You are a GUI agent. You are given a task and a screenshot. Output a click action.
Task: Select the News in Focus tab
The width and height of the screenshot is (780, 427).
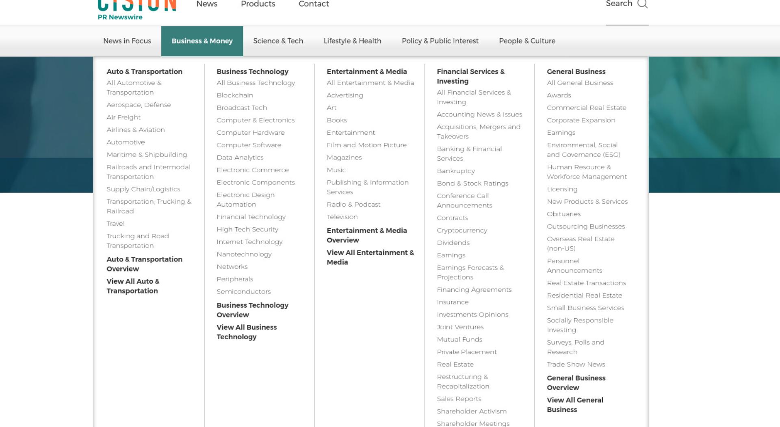(x=127, y=41)
